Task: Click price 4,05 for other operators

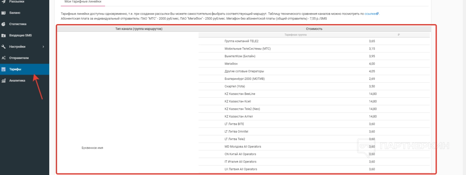Action: click(x=372, y=71)
